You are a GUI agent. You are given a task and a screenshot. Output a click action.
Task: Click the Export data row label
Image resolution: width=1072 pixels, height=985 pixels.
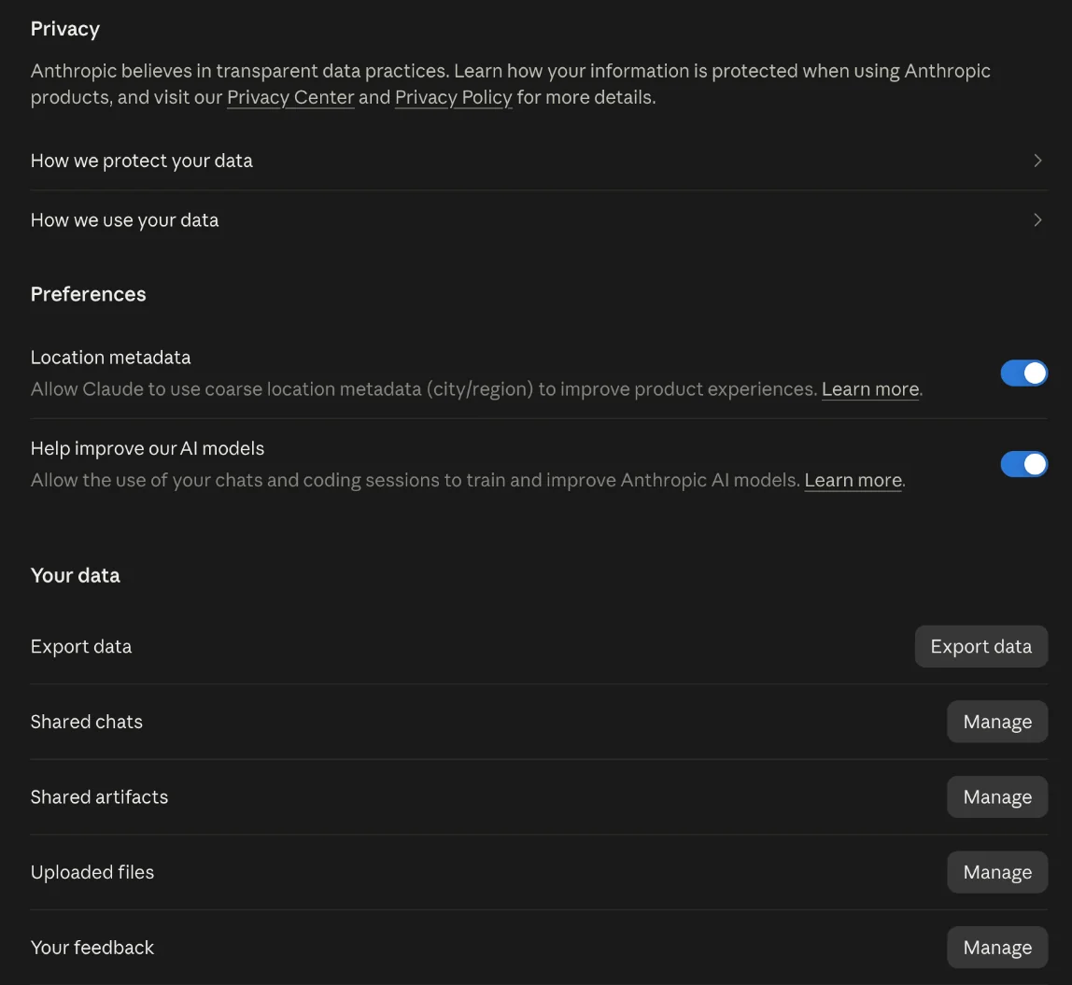tap(81, 647)
